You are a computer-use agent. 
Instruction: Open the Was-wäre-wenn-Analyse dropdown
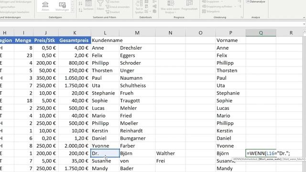tap(170, 8)
